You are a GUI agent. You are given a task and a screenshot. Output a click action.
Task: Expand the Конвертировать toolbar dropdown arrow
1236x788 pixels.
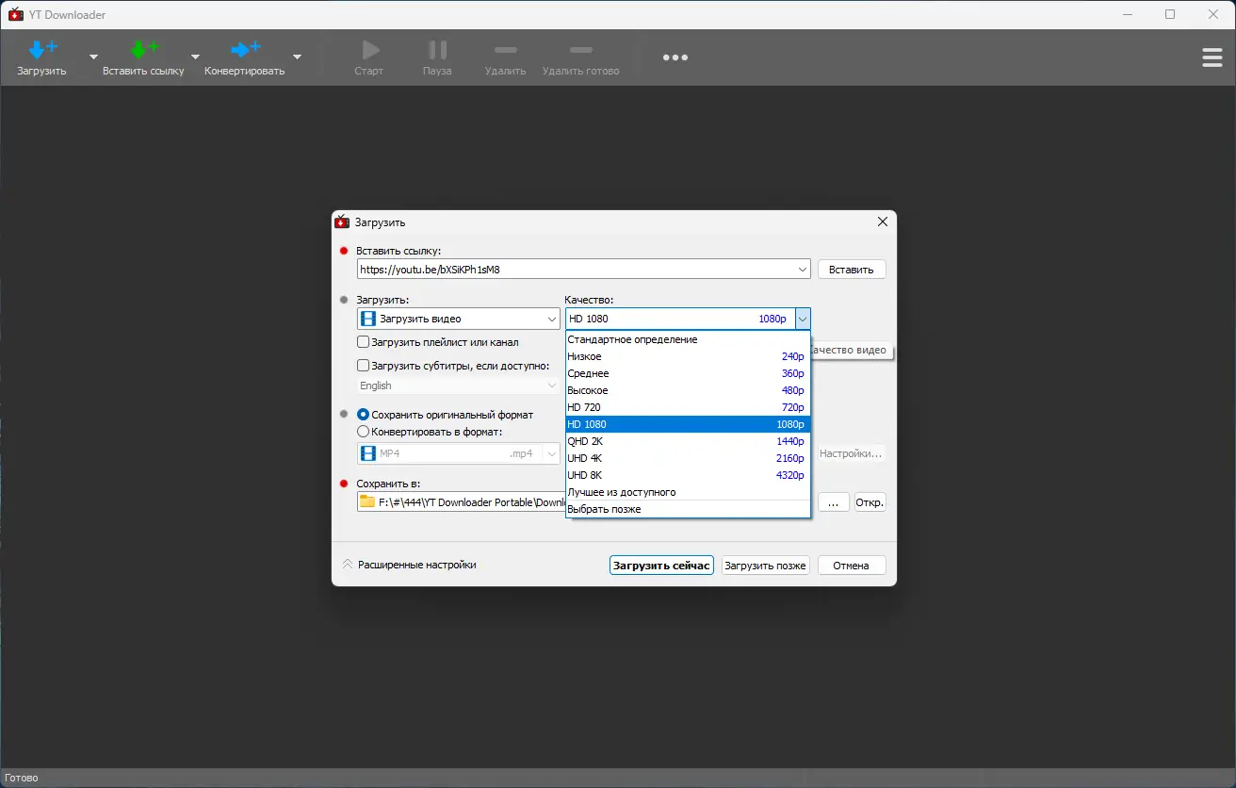tap(297, 57)
